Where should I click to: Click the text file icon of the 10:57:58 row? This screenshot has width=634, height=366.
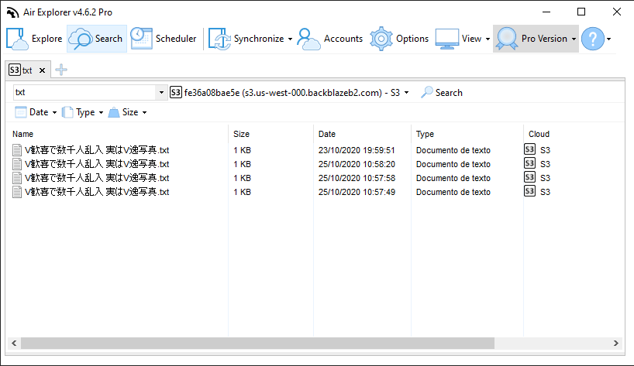pos(17,178)
